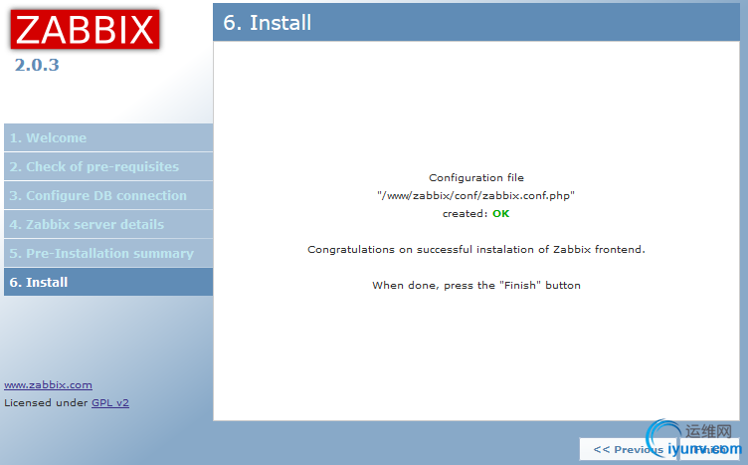Image resolution: width=748 pixels, height=465 pixels.
Task: Select step 6. Install
Action: pyautogui.click(x=108, y=282)
